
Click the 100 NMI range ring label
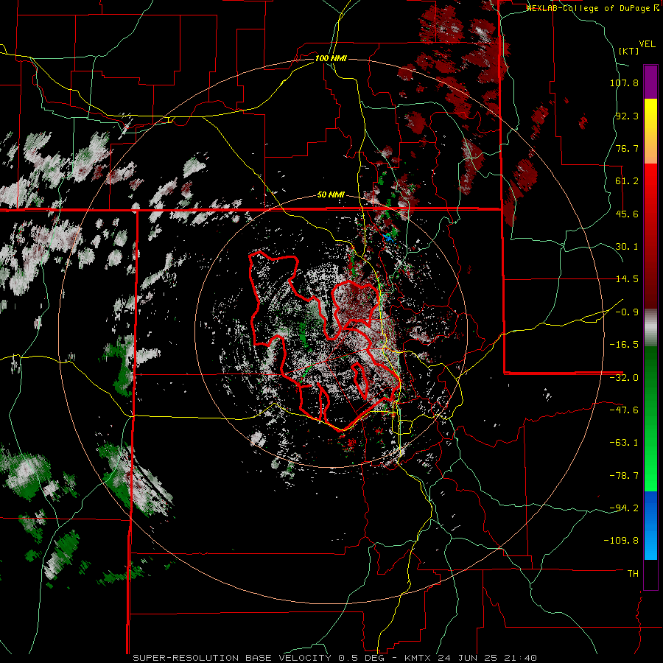(331, 58)
